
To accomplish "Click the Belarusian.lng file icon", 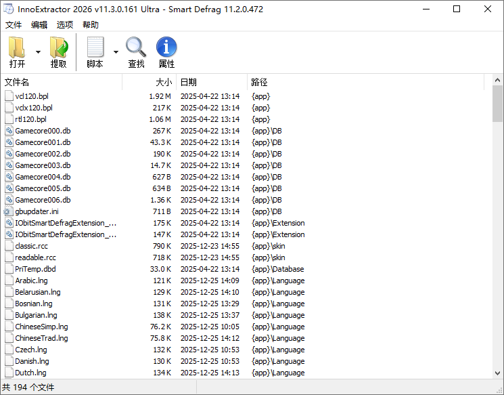I will tap(9, 292).
